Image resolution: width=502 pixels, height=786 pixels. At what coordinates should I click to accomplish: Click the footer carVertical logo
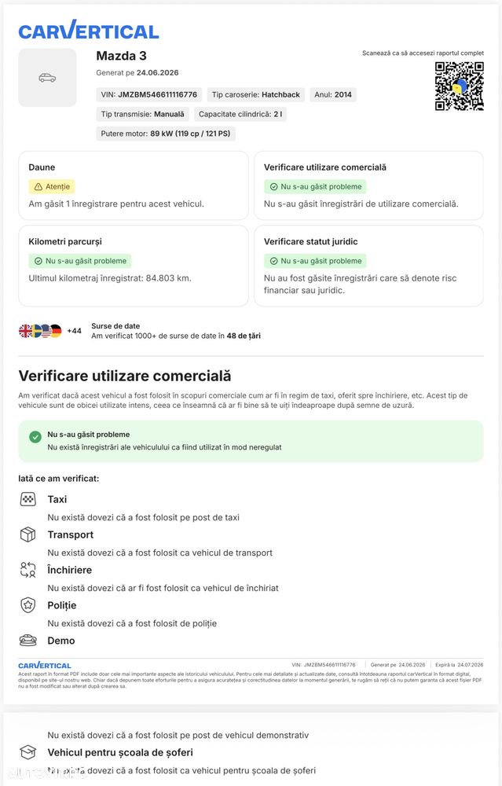tap(45, 665)
